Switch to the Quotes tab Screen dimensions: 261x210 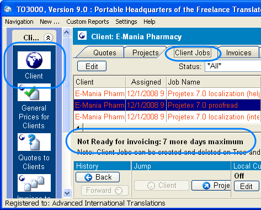click(x=105, y=53)
